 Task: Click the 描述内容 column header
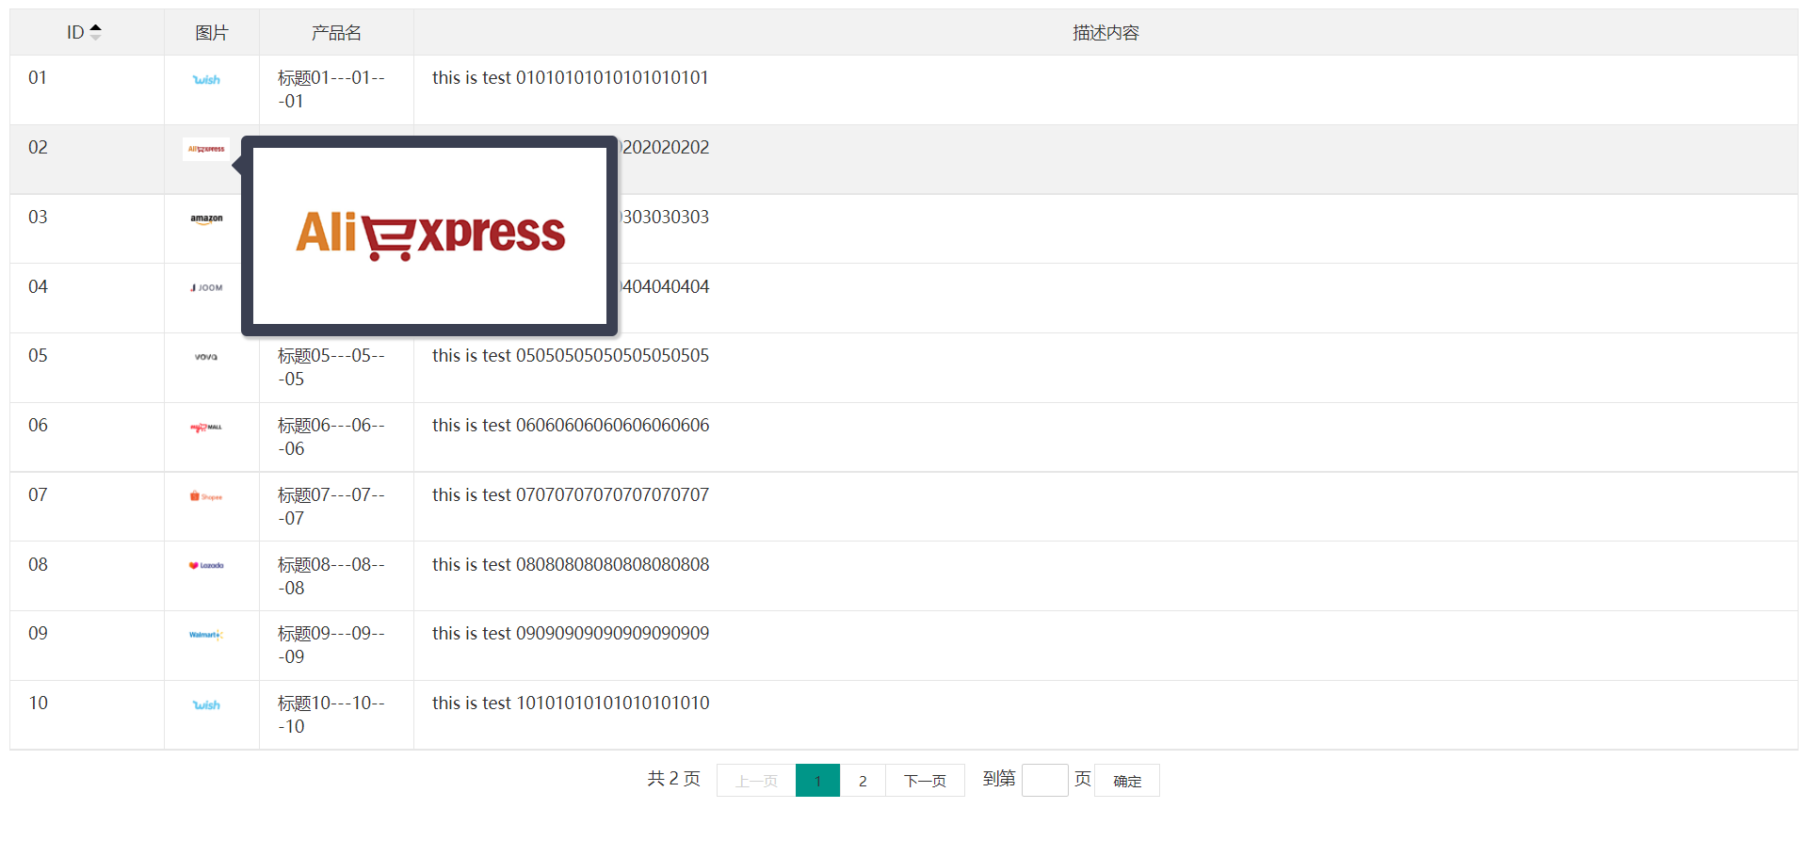tap(1106, 32)
